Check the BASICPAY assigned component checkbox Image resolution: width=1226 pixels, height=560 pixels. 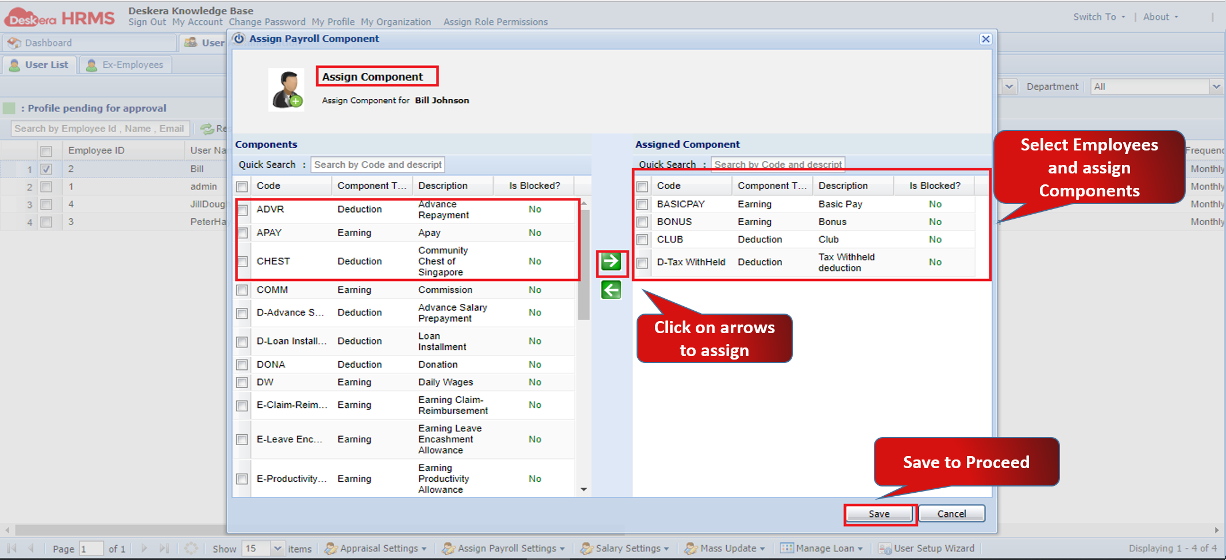[642, 204]
